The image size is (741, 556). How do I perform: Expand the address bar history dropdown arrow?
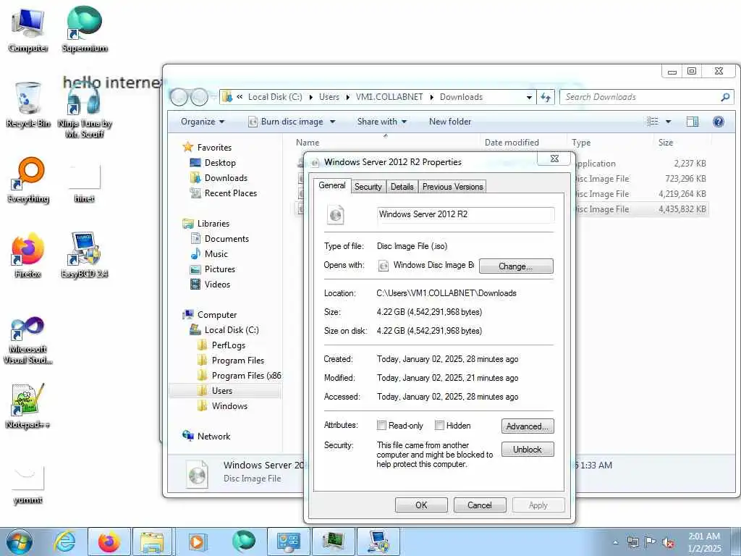coord(529,98)
